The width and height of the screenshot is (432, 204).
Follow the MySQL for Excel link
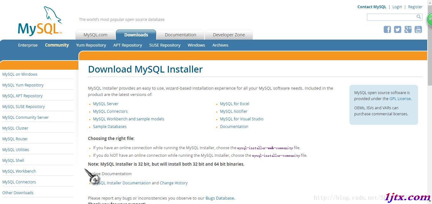235,104
